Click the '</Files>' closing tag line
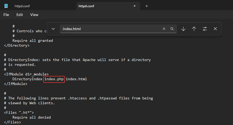This screenshot has width=233, height=125. tap(13, 122)
